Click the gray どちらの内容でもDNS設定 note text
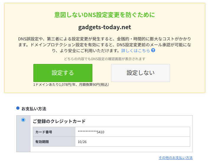 [105, 59]
